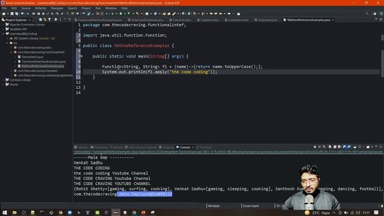Image resolution: width=384 pixels, height=216 pixels.
Task: Expand the JRE System Library node
Action: tap(7, 38)
